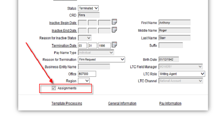This screenshot has width=224, height=118.
Task: Focus the empty Suffix text field
Action: [171, 45]
